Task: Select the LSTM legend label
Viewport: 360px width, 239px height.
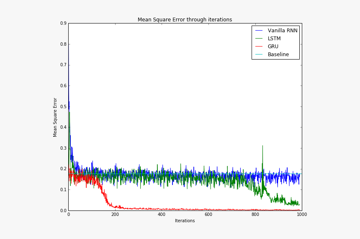Action: pos(274,39)
